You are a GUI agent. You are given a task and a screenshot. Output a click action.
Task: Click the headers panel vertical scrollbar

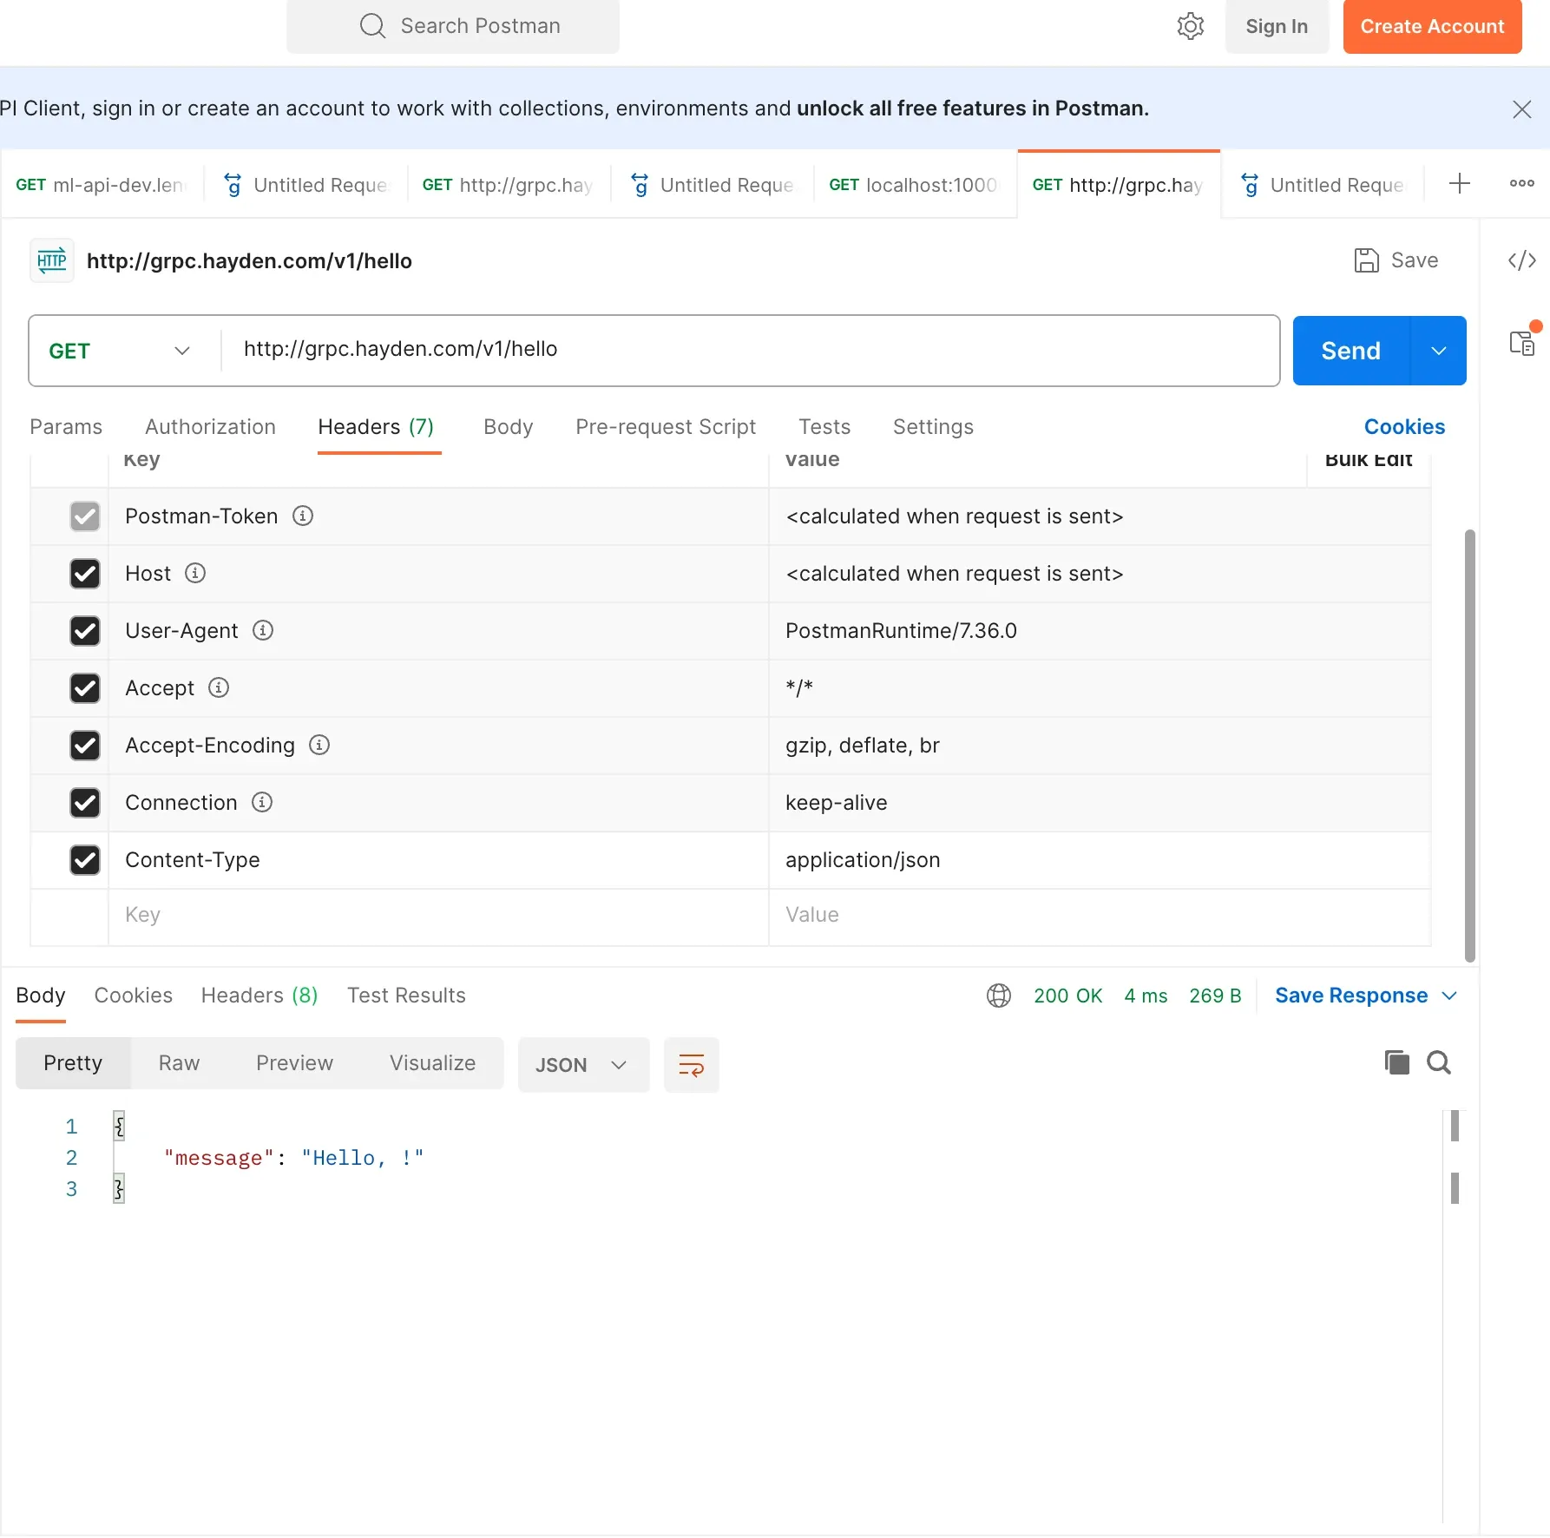(x=1469, y=745)
